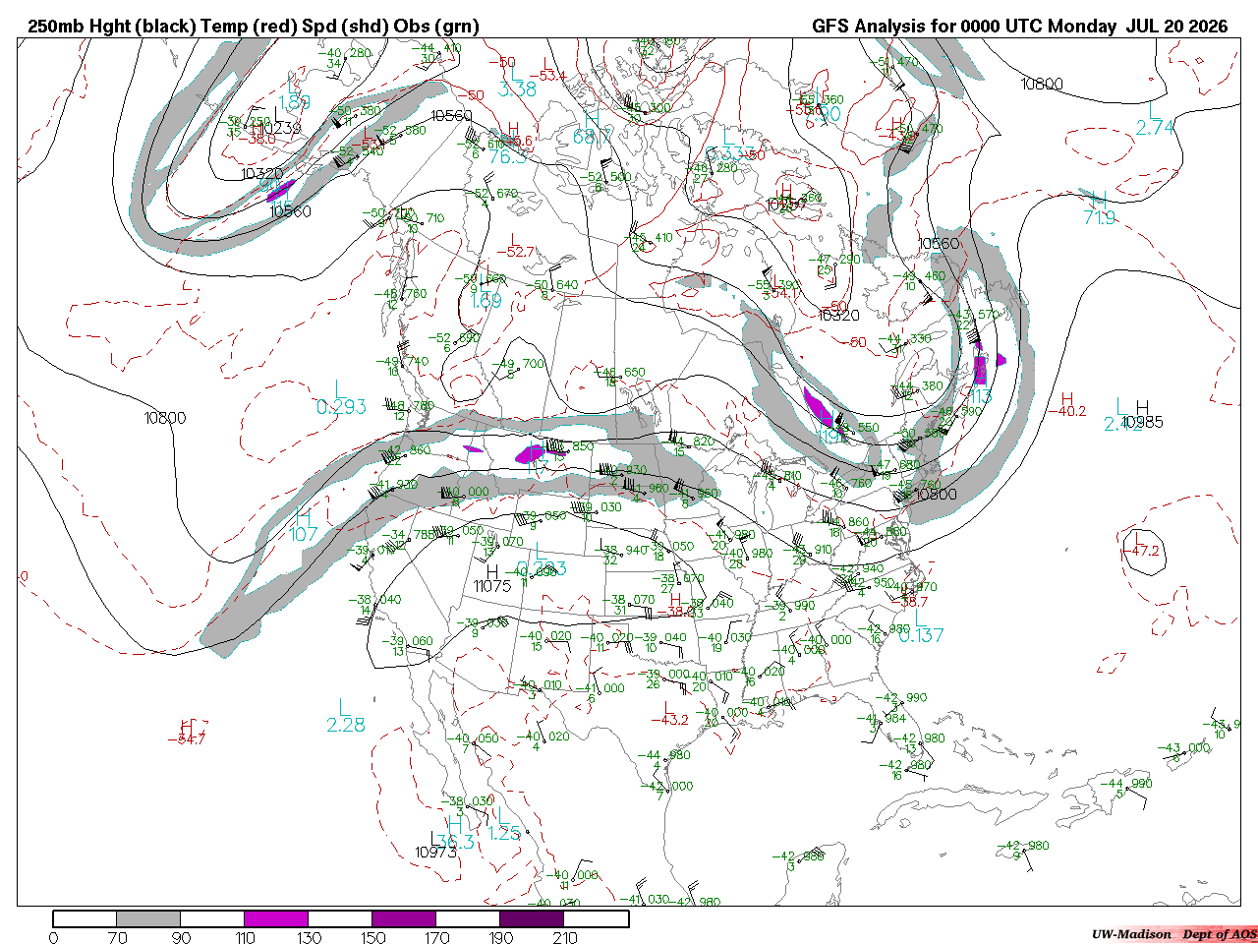This screenshot has width=1258, height=944.
Task: Click the UW-Madison Dept of AOS credit
Action: tap(1173, 934)
